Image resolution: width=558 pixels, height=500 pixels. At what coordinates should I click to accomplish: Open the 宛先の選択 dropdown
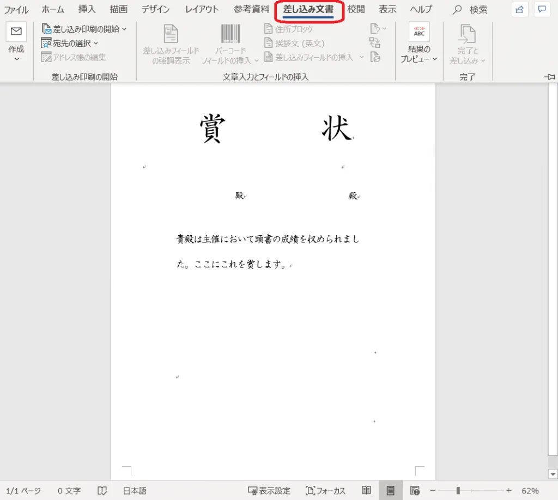coord(70,43)
